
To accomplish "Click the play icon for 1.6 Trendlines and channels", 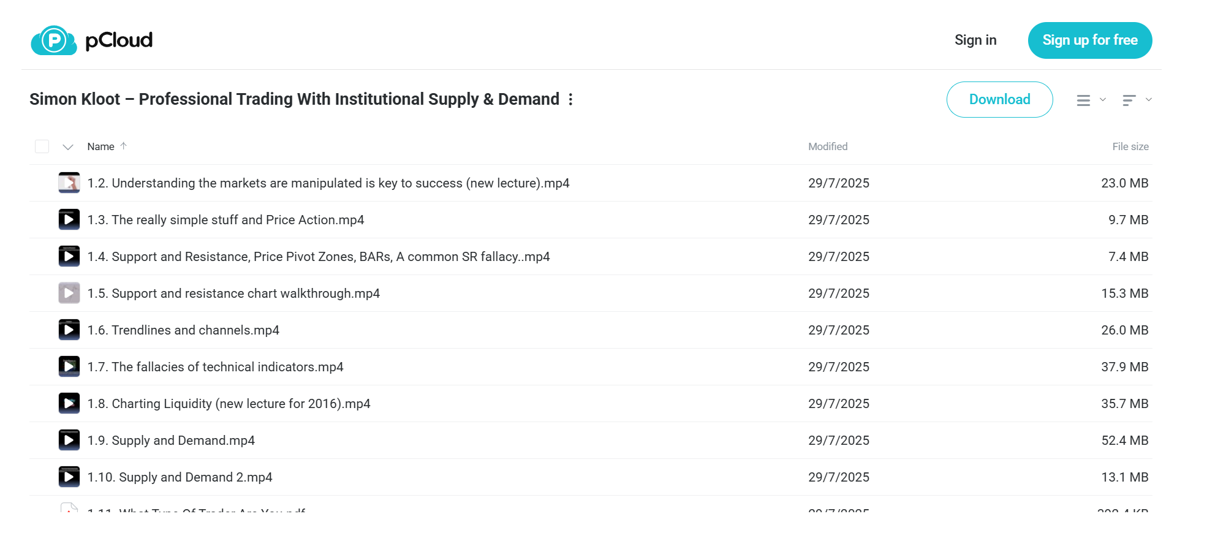I will pyautogui.click(x=69, y=330).
